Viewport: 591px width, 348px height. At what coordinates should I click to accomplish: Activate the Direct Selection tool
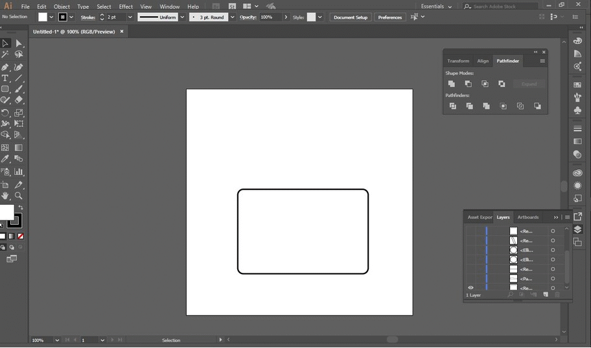coord(19,43)
